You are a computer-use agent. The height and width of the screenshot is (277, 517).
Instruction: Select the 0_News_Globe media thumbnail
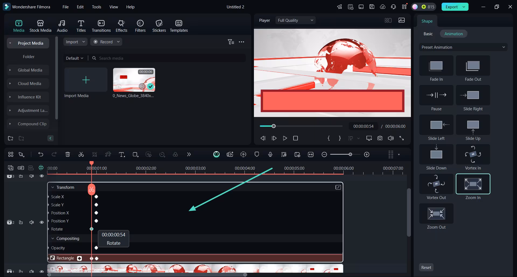134,80
